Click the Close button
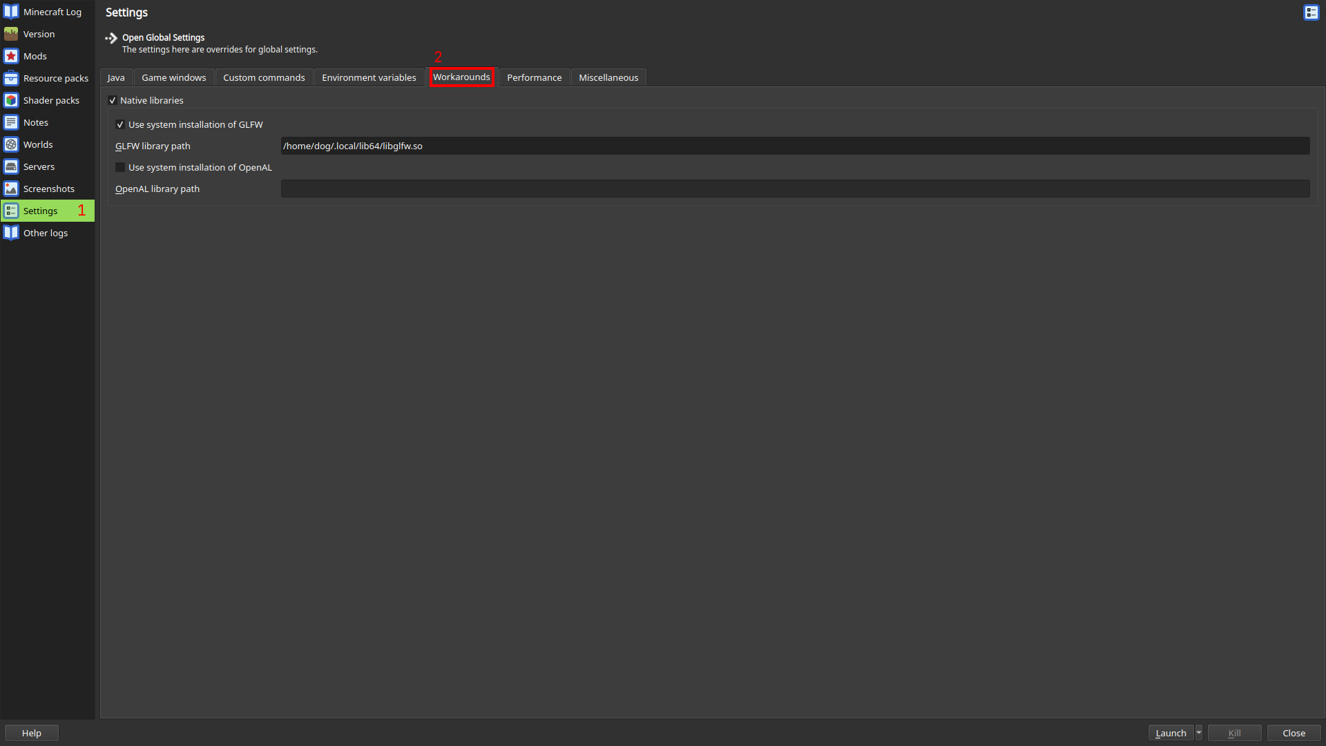 1294,732
